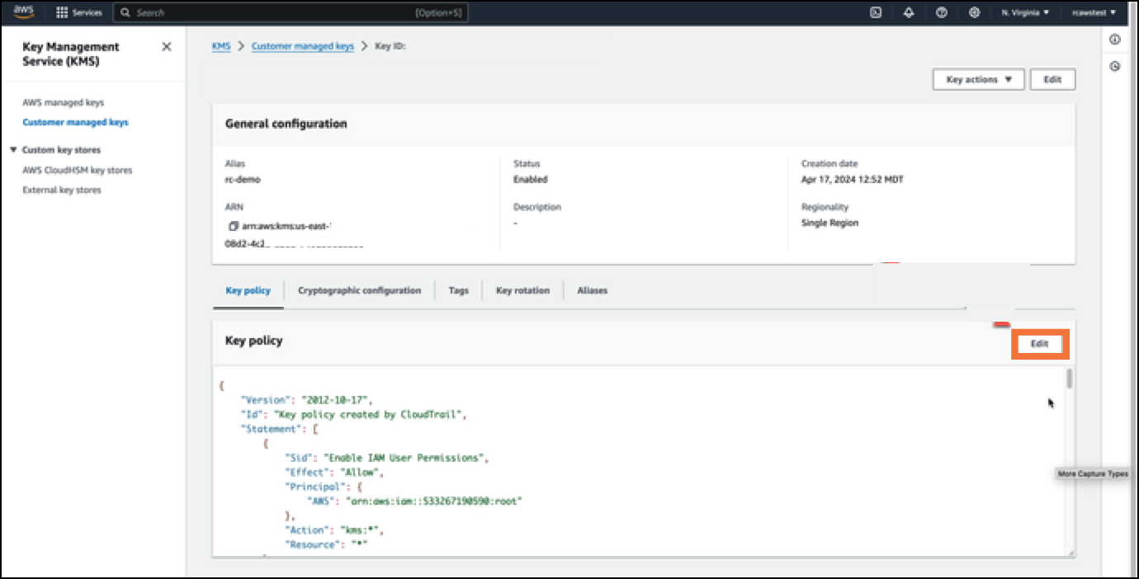Open the info panel icon
The image size is (1139, 579).
click(1115, 40)
